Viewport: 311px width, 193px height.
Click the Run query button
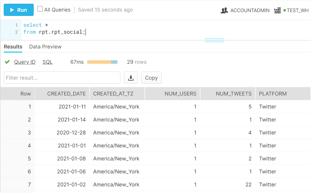(x=19, y=10)
